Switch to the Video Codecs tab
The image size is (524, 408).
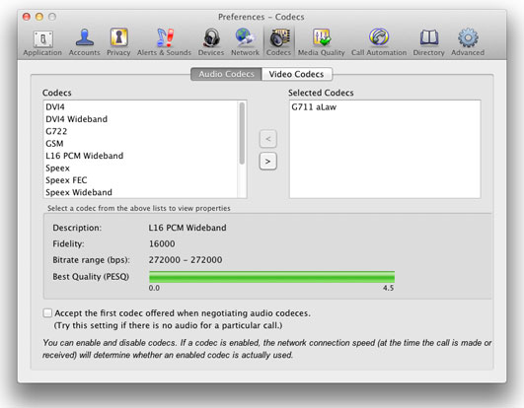(297, 74)
